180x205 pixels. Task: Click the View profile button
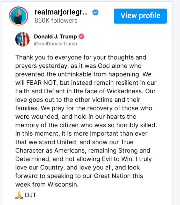[x=140, y=16]
